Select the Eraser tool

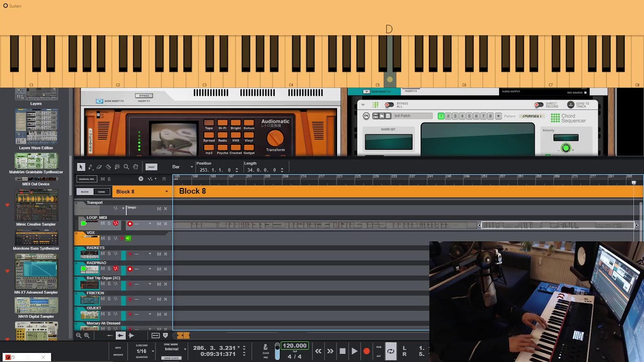99,167
